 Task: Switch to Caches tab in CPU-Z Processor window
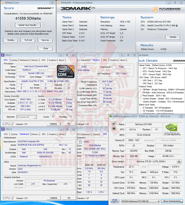coord(14,60)
